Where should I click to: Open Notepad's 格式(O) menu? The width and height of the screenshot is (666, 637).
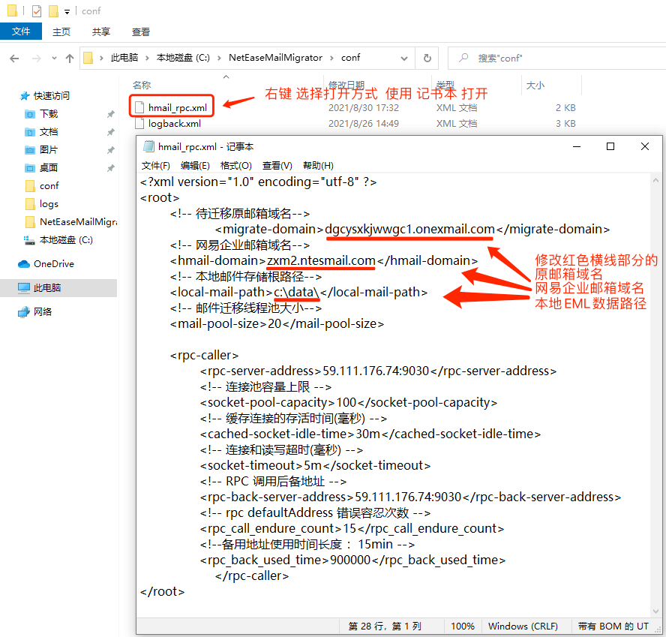point(235,166)
